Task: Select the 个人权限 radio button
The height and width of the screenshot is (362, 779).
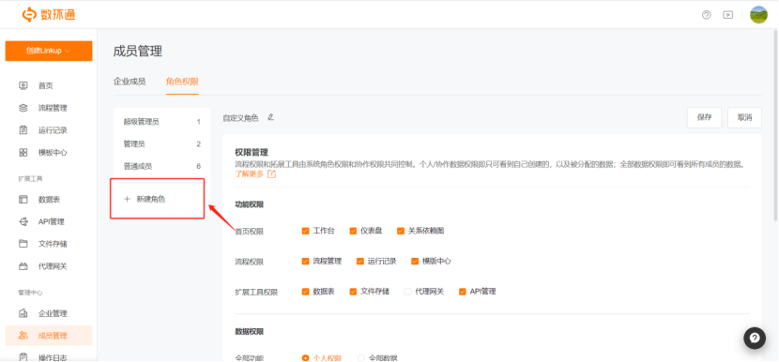Action: click(x=306, y=357)
